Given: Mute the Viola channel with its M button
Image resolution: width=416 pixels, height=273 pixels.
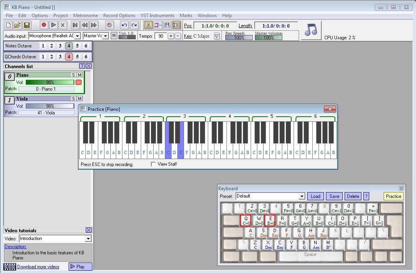Looking at the screenshot, I should (x=79, y=98).
